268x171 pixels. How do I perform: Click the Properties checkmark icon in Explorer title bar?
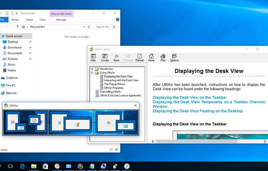click(7, 13)
